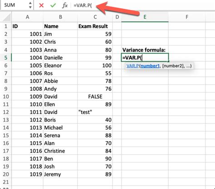This screenshot has height=189, width=215.
Task: Click the [number2] argument in the tooltip
Action: click(173, 66)
